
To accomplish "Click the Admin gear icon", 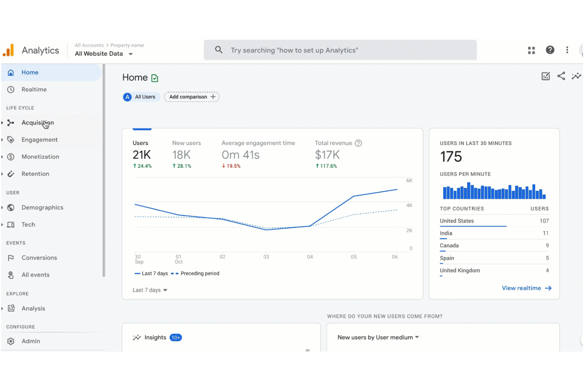I will tap(11, 341).
